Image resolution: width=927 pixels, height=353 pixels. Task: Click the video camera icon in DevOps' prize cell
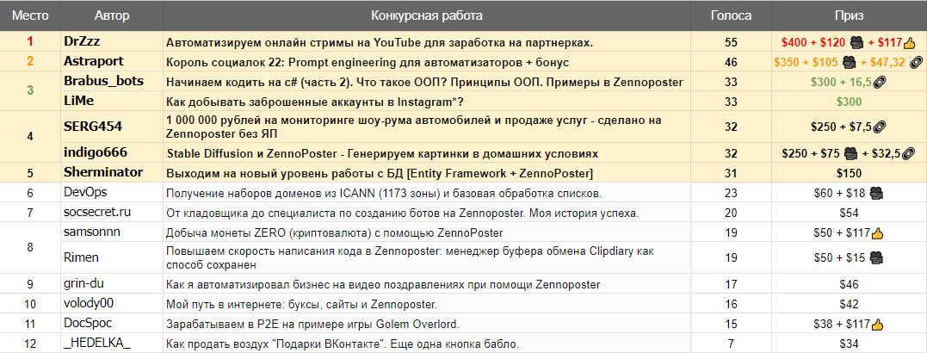pyautogui.click(x=877, y=193)
